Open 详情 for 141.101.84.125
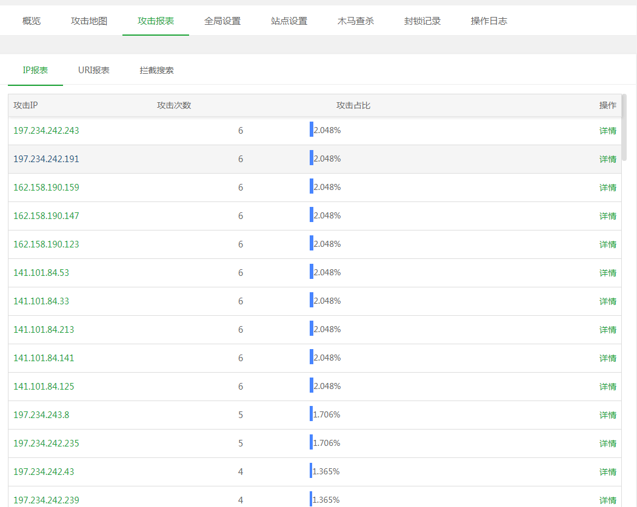The image size is (637, 507). click(608, 386)
